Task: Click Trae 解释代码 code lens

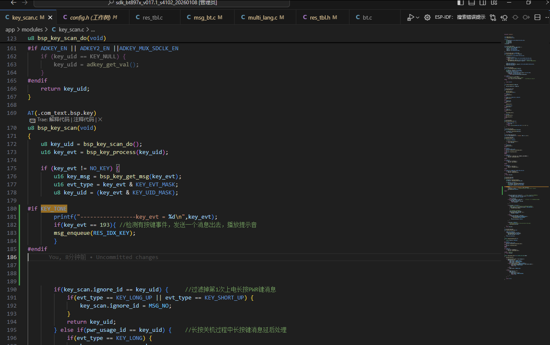Action: pos(59,120)
